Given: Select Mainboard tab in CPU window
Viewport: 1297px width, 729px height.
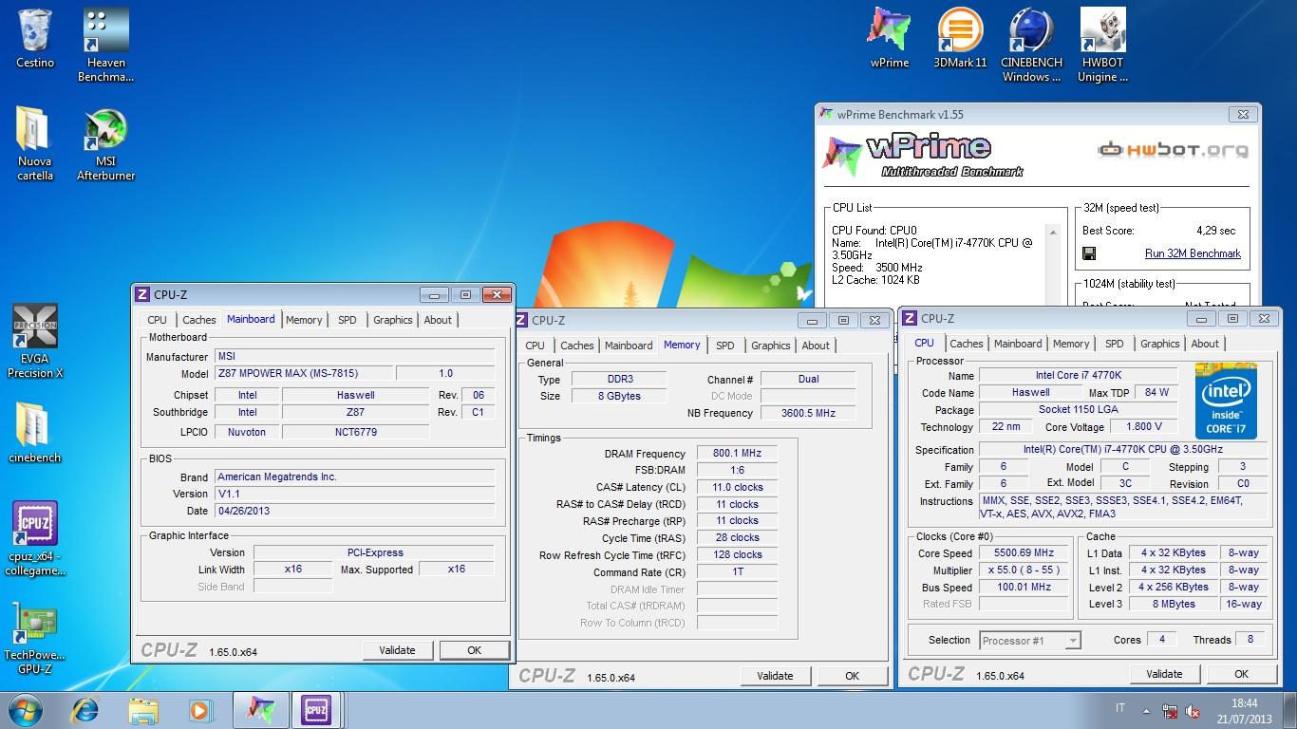Looking at the screenshot, I should [x=1018, y=344].
